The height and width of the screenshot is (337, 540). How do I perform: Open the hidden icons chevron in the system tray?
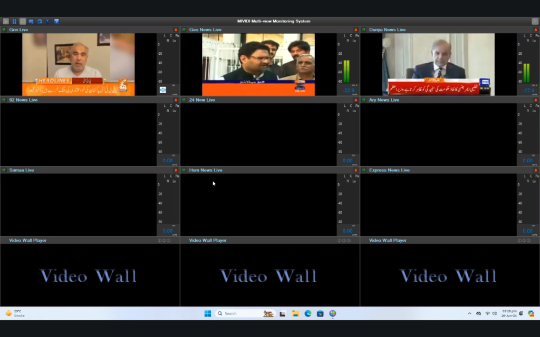pyautogui.click(x=469, y=313)
